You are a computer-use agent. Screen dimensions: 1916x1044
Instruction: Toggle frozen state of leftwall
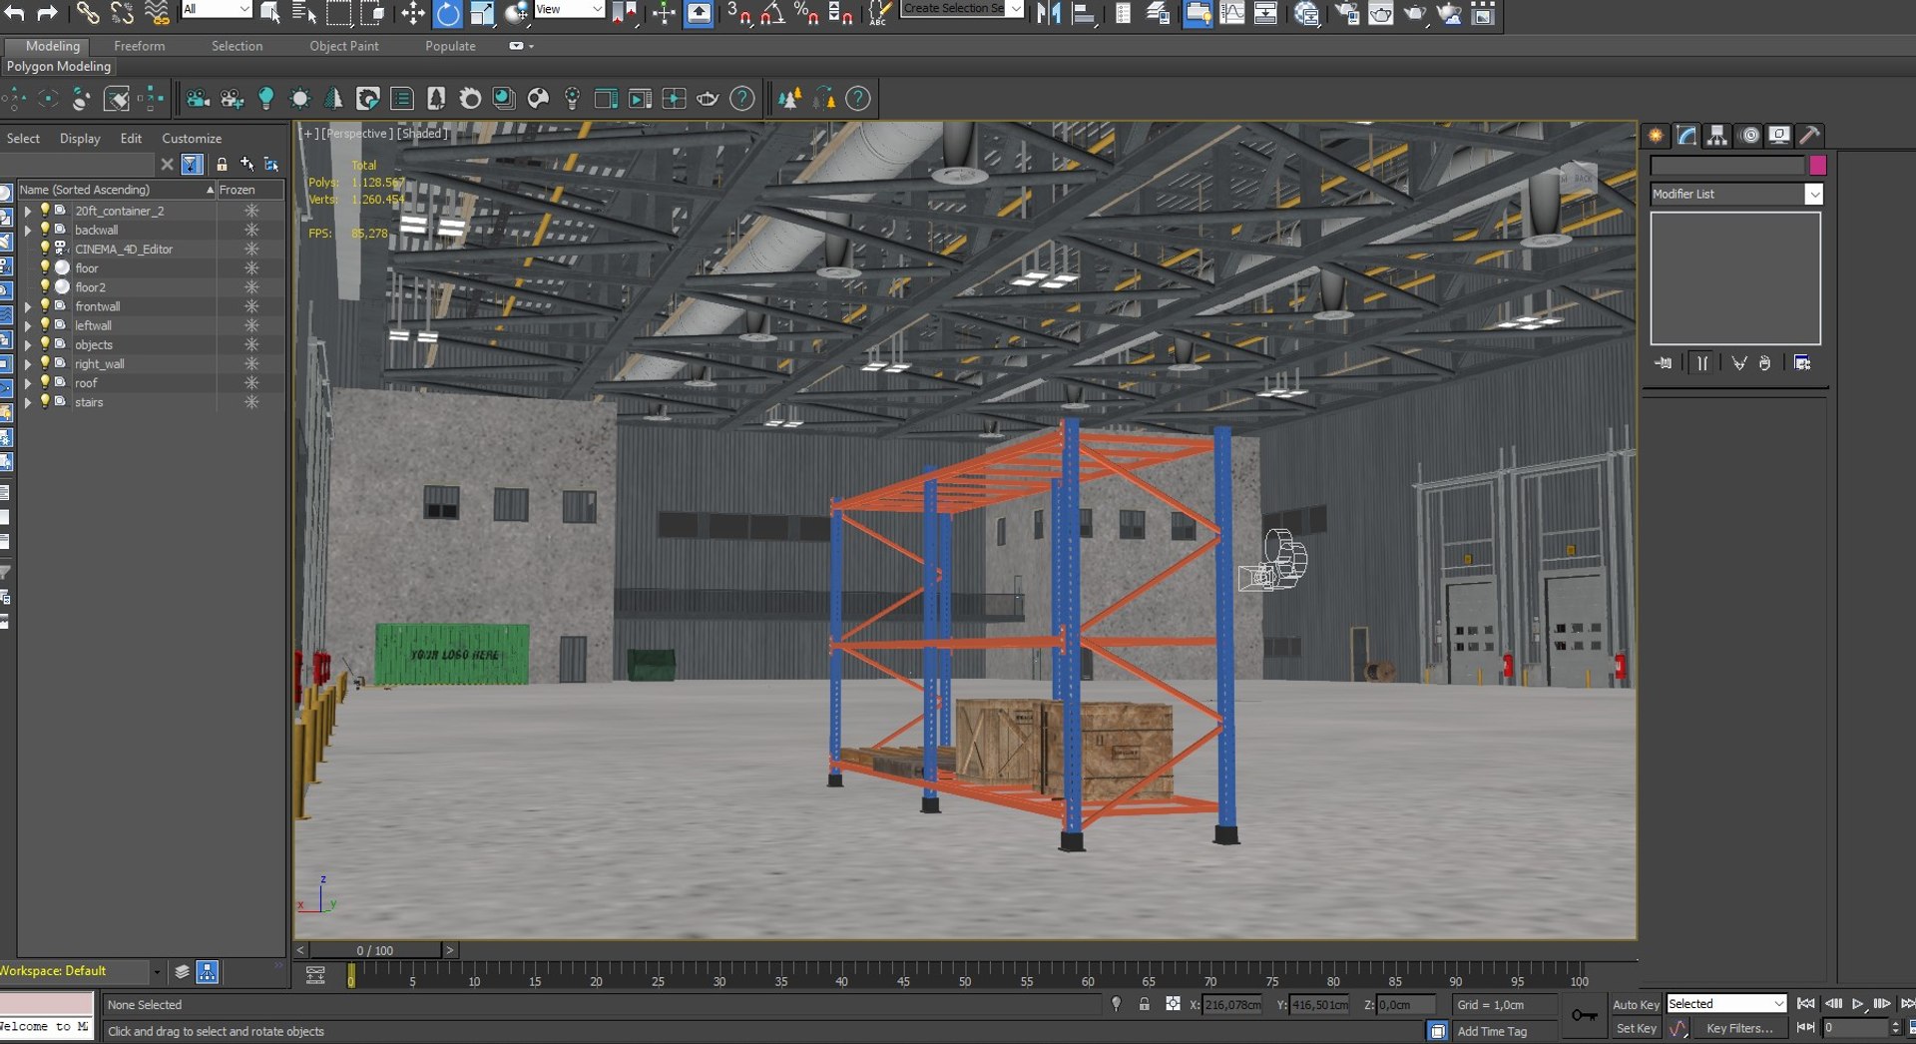[251, 325]
